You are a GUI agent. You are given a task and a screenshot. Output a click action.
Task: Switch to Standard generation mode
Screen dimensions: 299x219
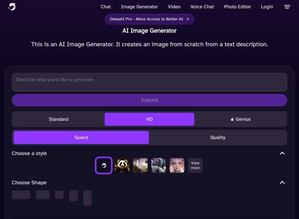[58, 119]
